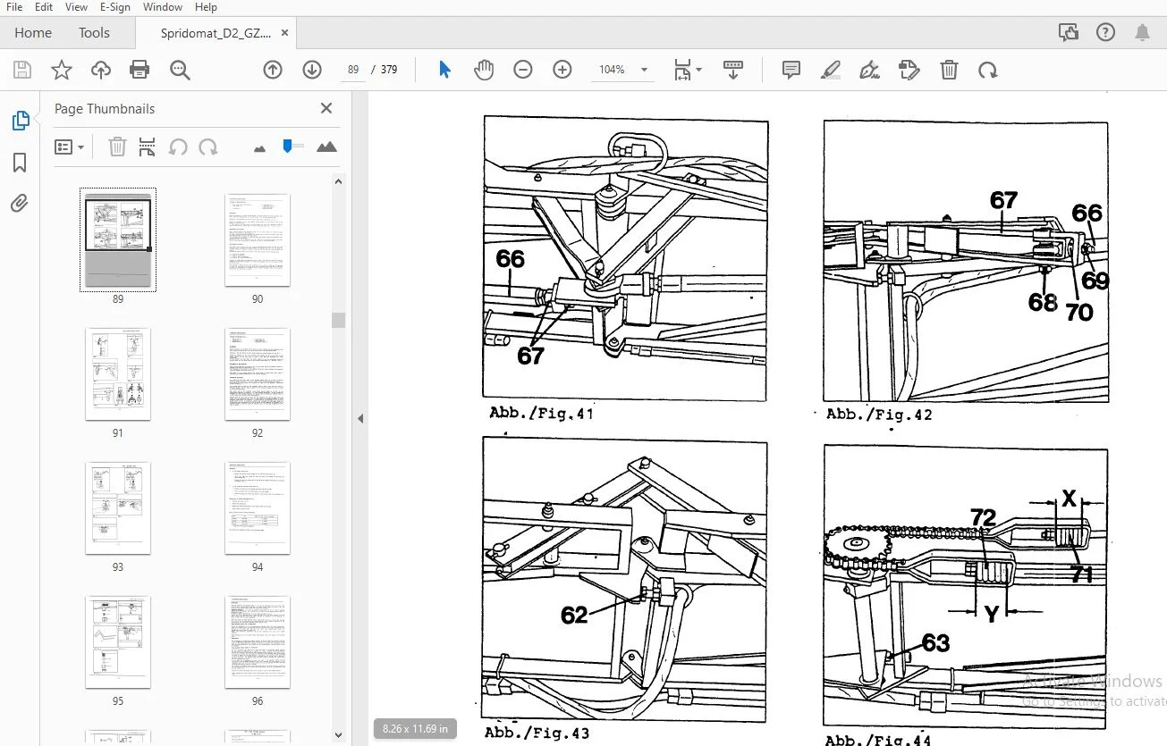This screenshot has width=1167, height=746.
Task: Zoom out with the minus button
Action: pos(523,70)
